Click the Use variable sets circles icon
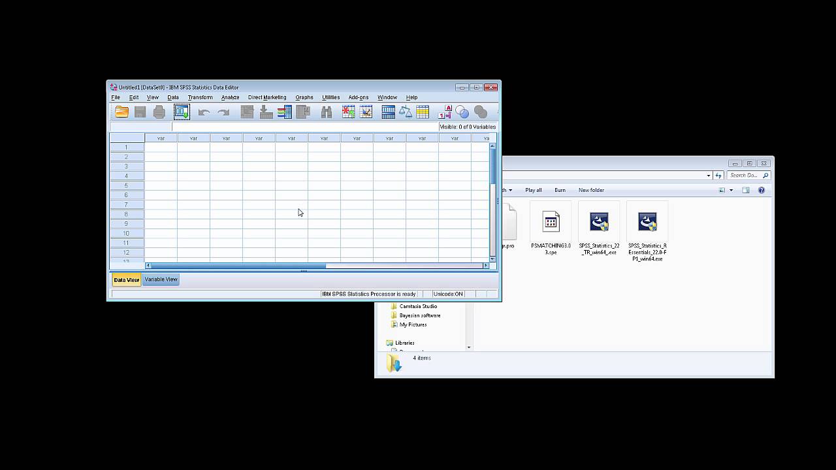Image resolution: width=836 pixels, height=470 pixels. 462,112
